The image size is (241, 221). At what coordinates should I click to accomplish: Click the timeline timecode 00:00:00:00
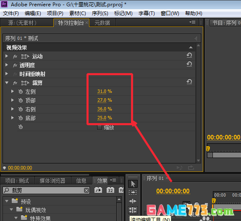(173, 191)
